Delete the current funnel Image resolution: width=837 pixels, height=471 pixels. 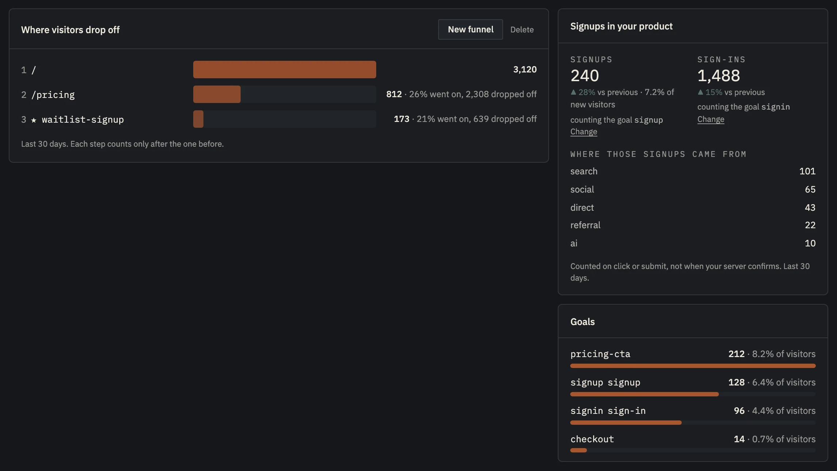pyautogui.click(x=522, y=29)
